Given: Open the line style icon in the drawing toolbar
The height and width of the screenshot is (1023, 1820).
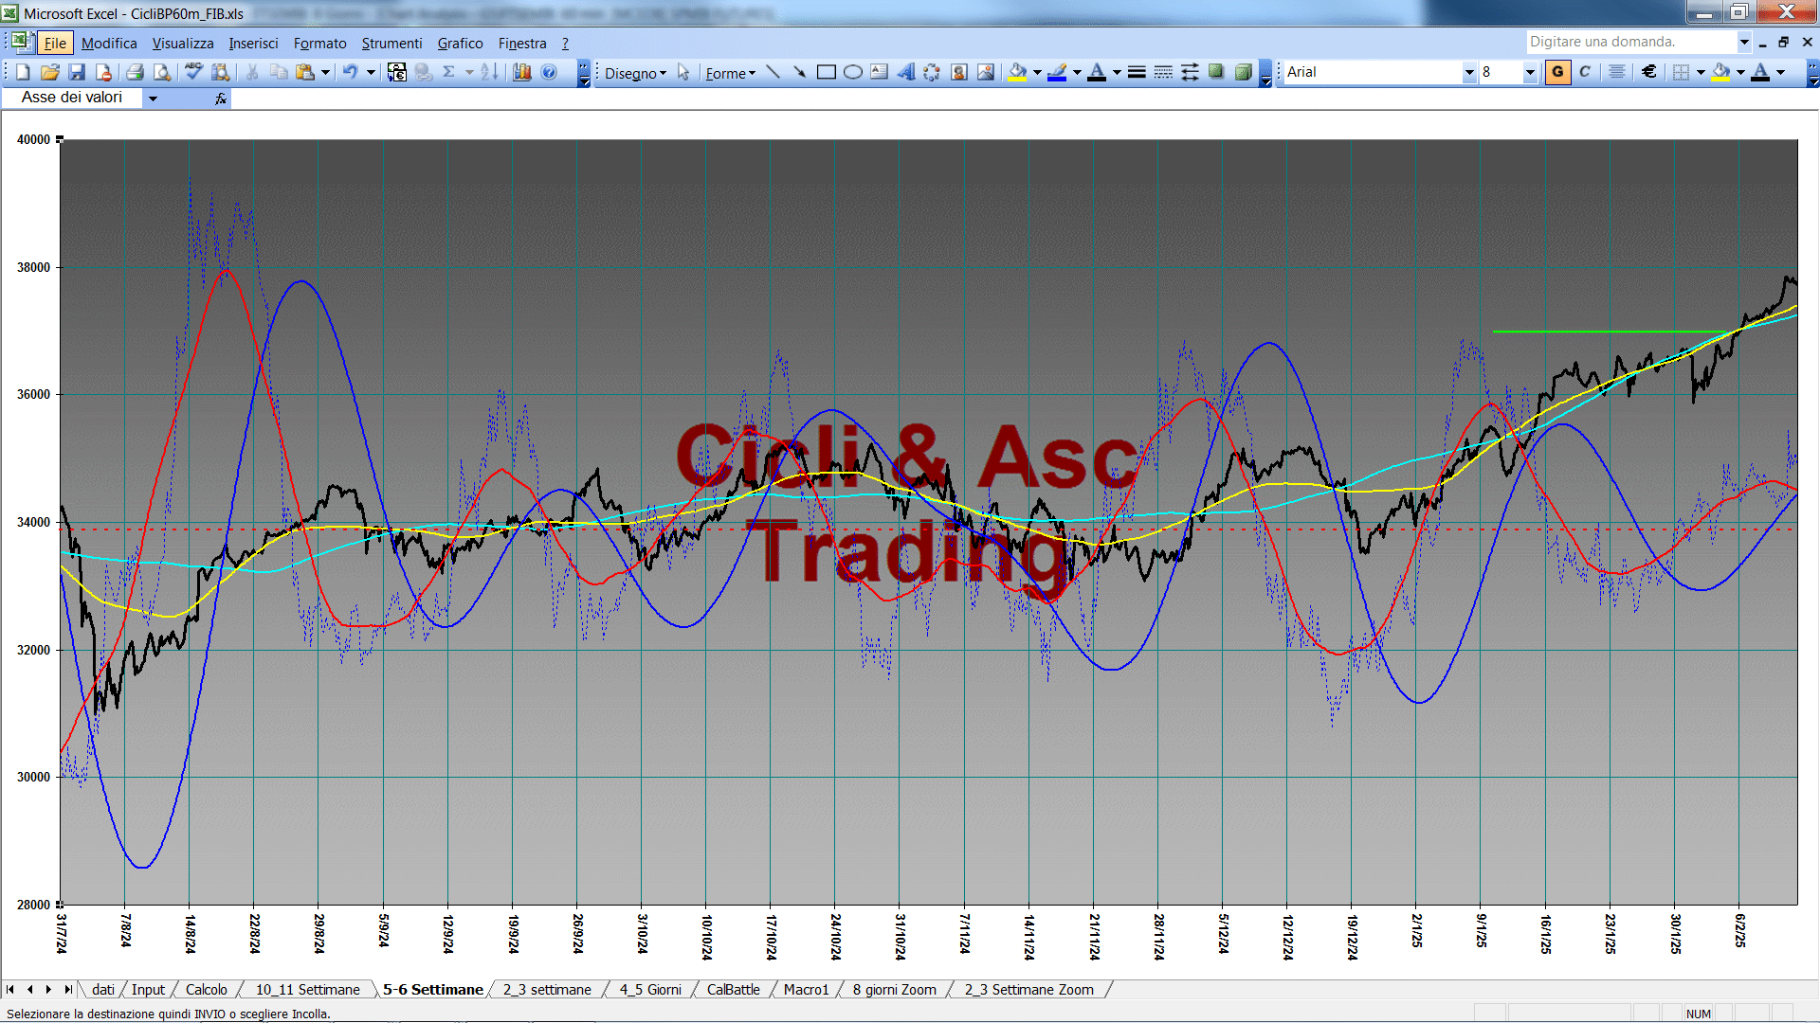Looking at the screenshot, I should tap(1137, 72).
